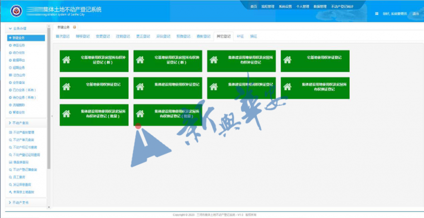
Task: Click the 退出 logout link
Action: [415, 14]
